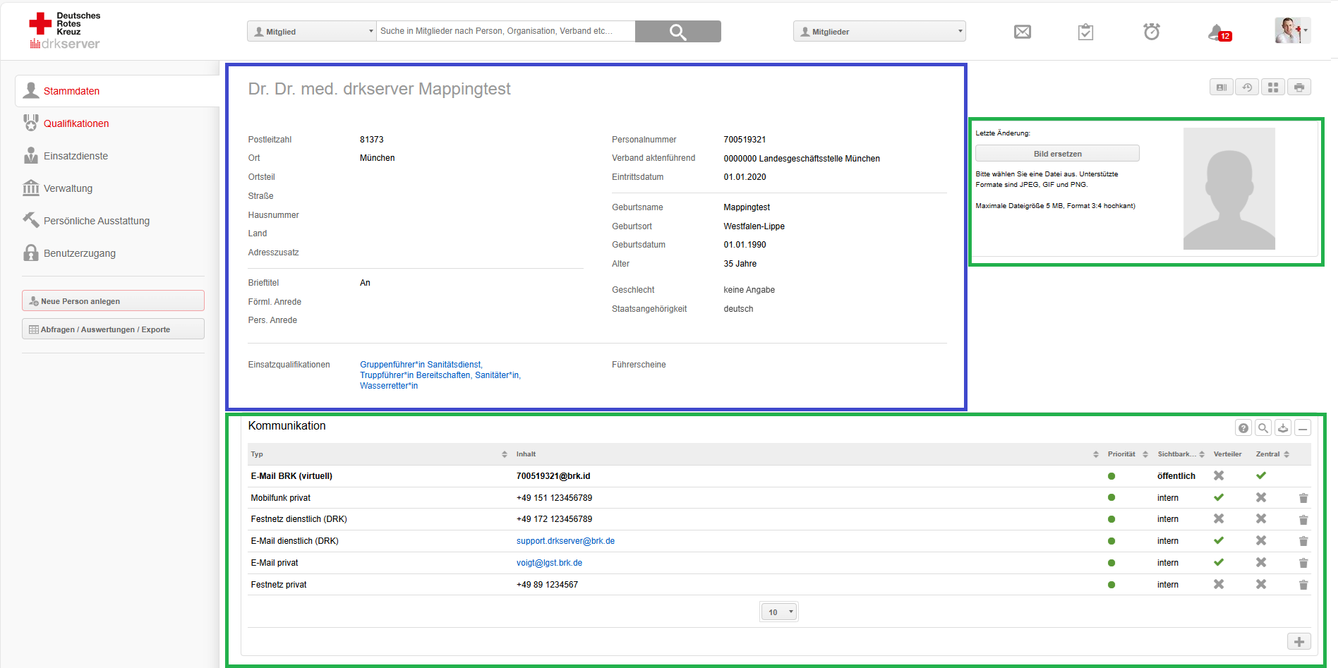Open the support.drkserver@brk.de email link

point(565,541)
